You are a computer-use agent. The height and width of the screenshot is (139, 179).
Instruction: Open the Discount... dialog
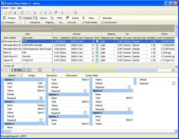[x=73, y=22]
